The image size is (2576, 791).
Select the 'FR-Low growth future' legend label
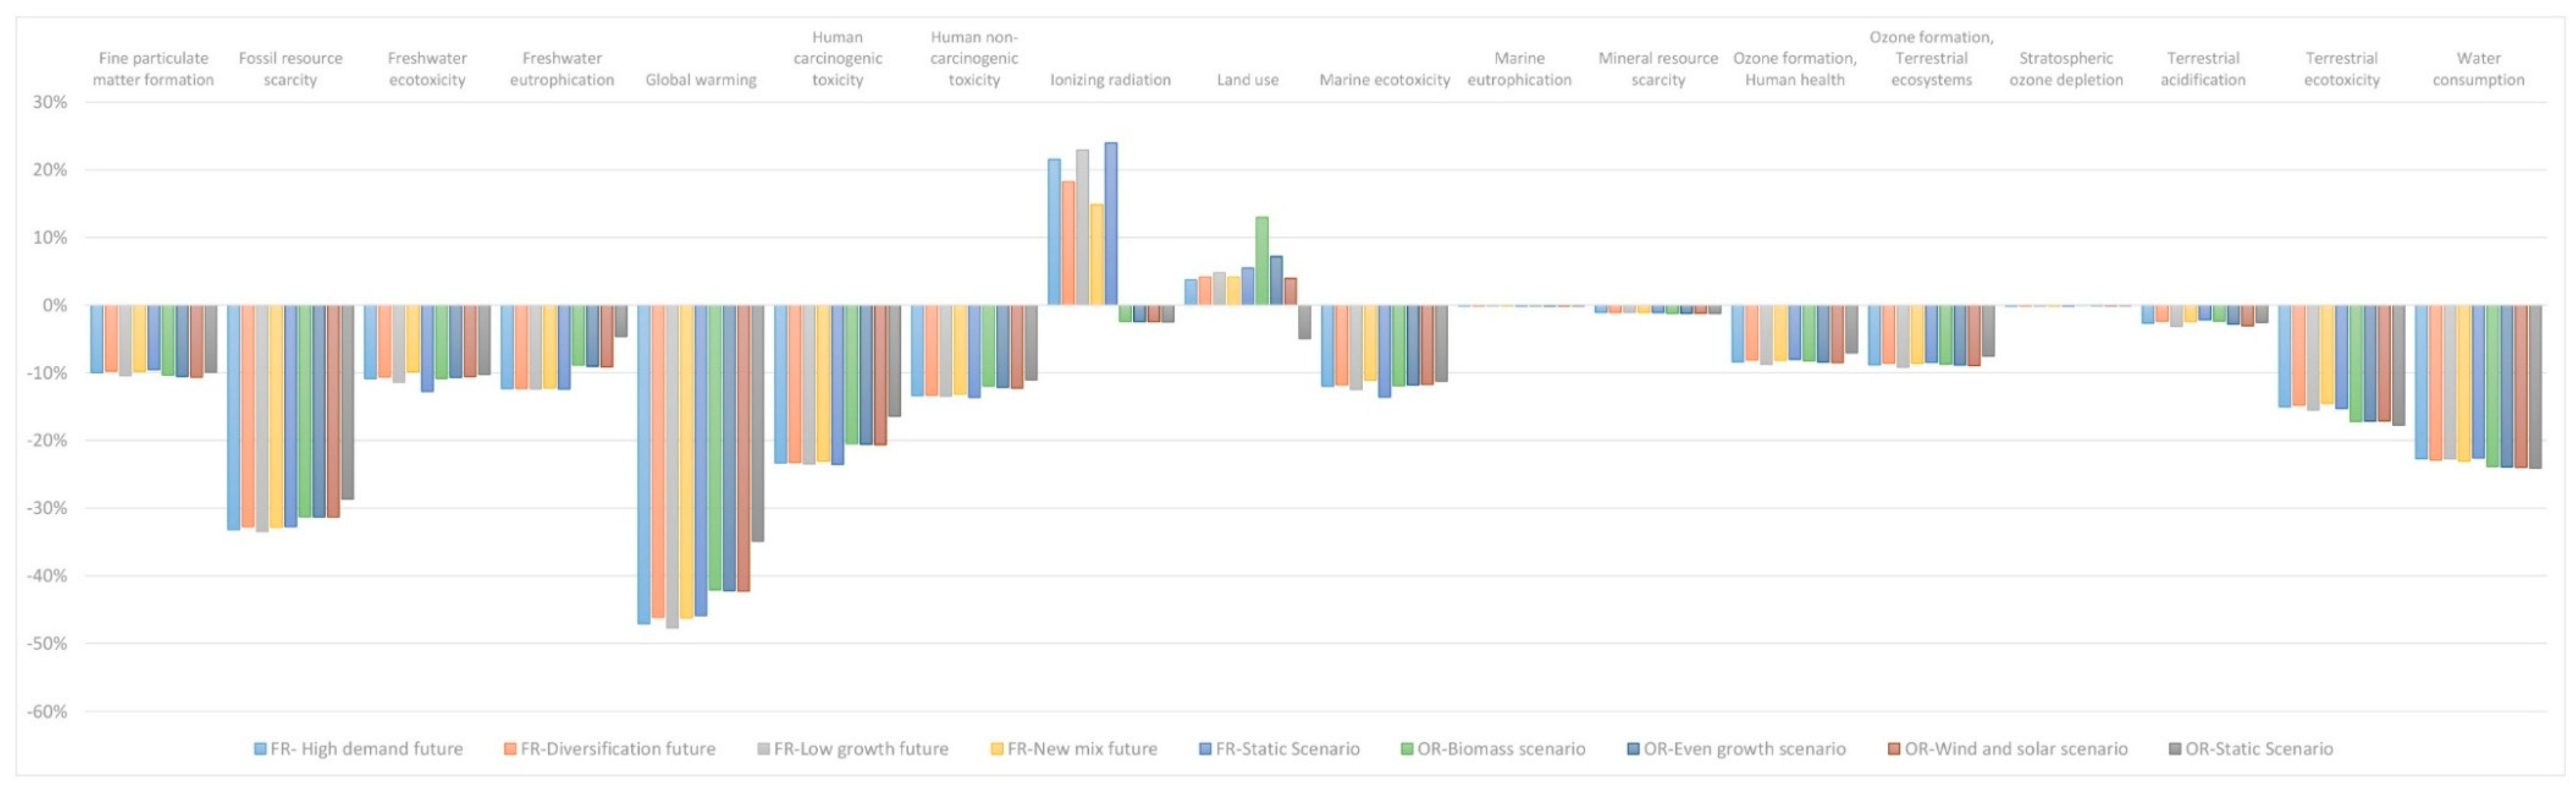(861, 749)
